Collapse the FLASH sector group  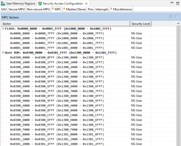coord(3,29)
